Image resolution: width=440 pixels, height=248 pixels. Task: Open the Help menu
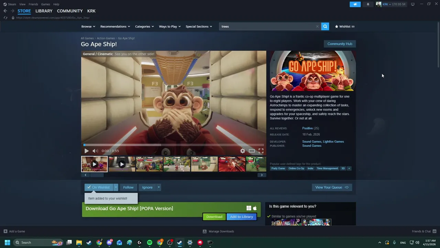pos(56,4)
